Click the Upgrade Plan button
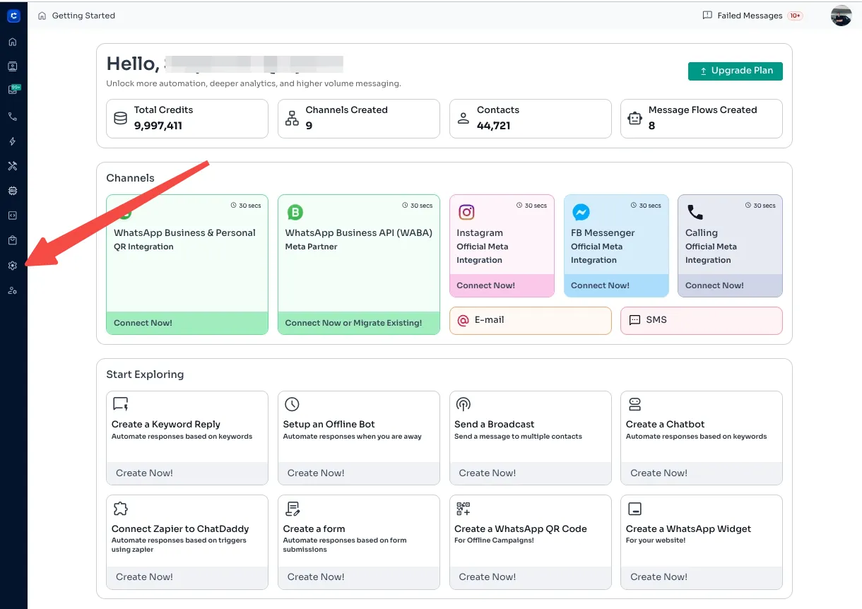Image resolution: width=862 pixels, height=609 pixels. (x=735, y=71)
